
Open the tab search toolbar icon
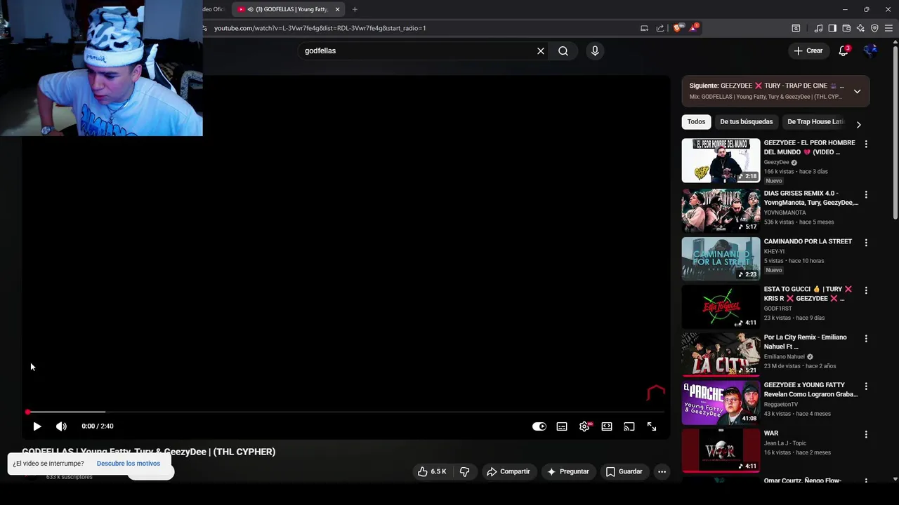(796, 28)
